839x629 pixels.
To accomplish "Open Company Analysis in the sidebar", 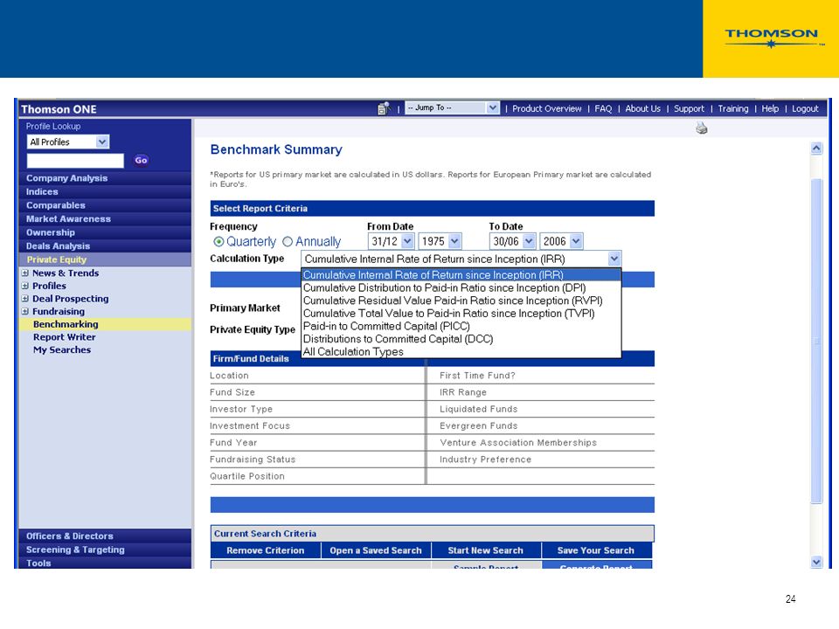I will pos(105,178).
